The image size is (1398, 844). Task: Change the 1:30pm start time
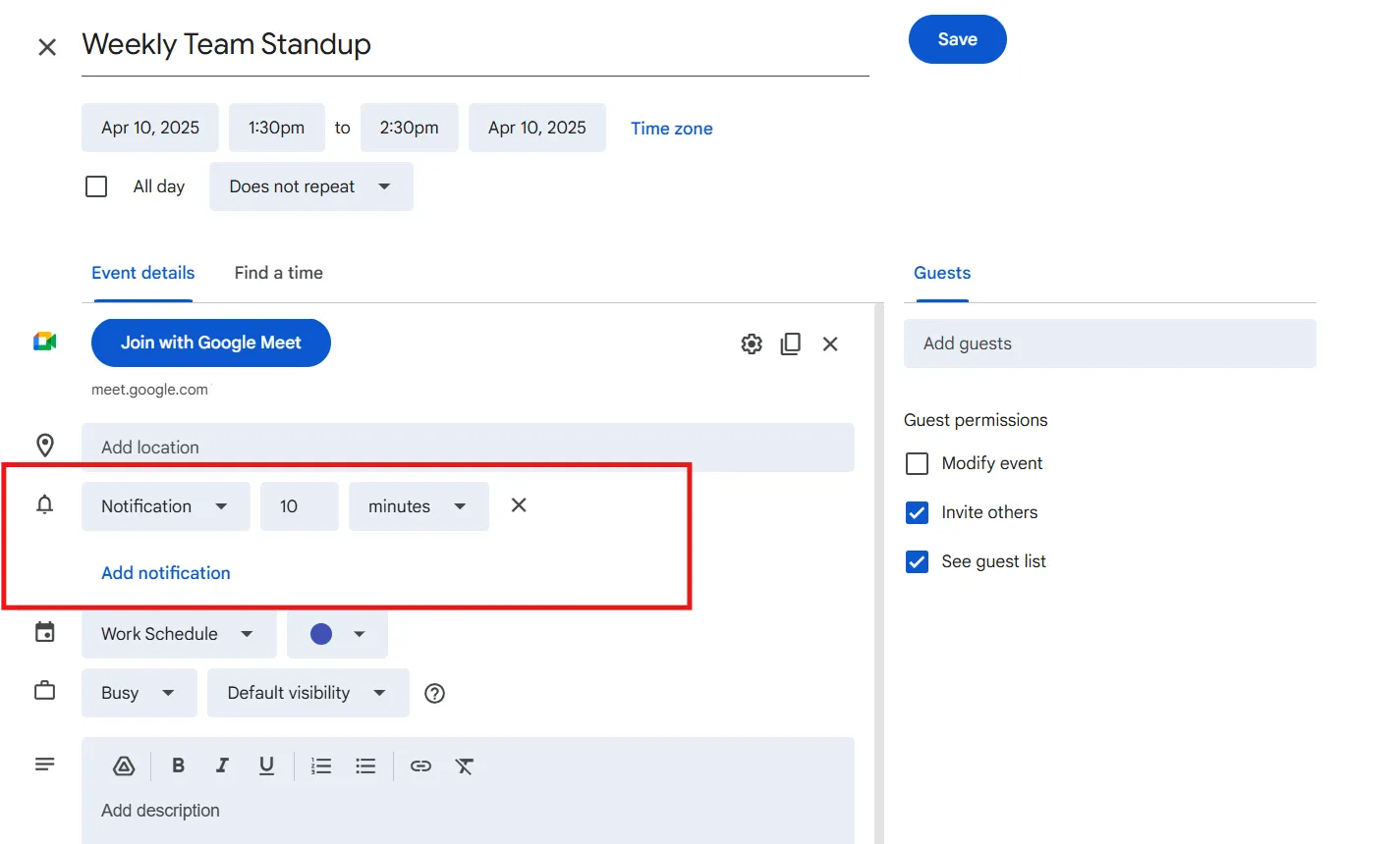(x=277, y=128)
